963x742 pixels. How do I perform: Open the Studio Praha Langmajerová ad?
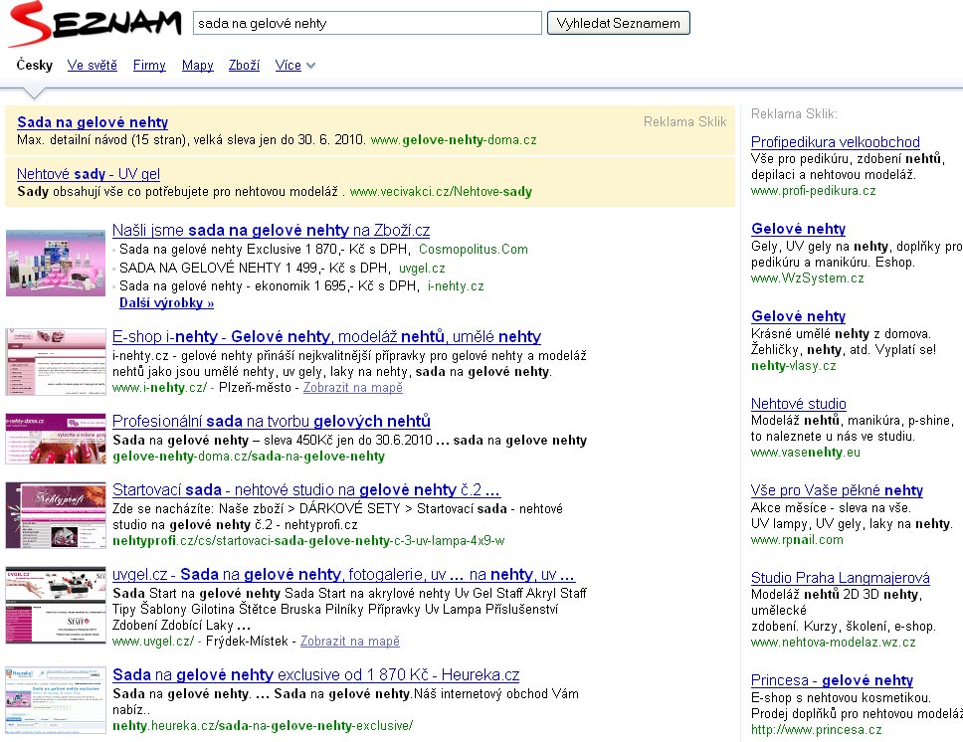(841, 578)
